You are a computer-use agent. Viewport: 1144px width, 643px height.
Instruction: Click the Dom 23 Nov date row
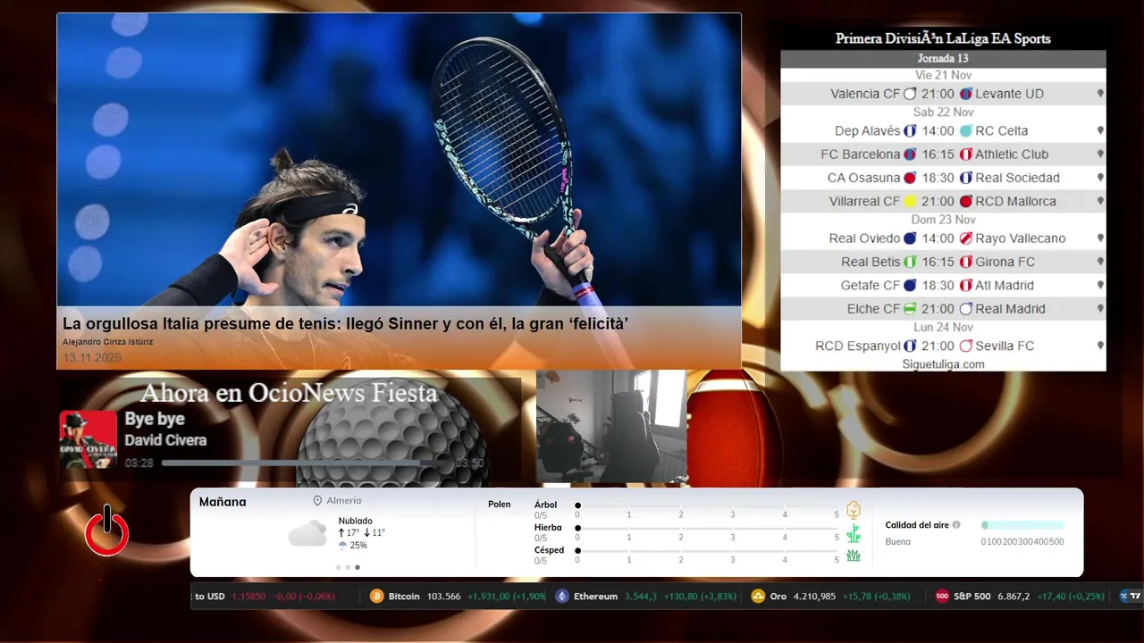(943, 220)
